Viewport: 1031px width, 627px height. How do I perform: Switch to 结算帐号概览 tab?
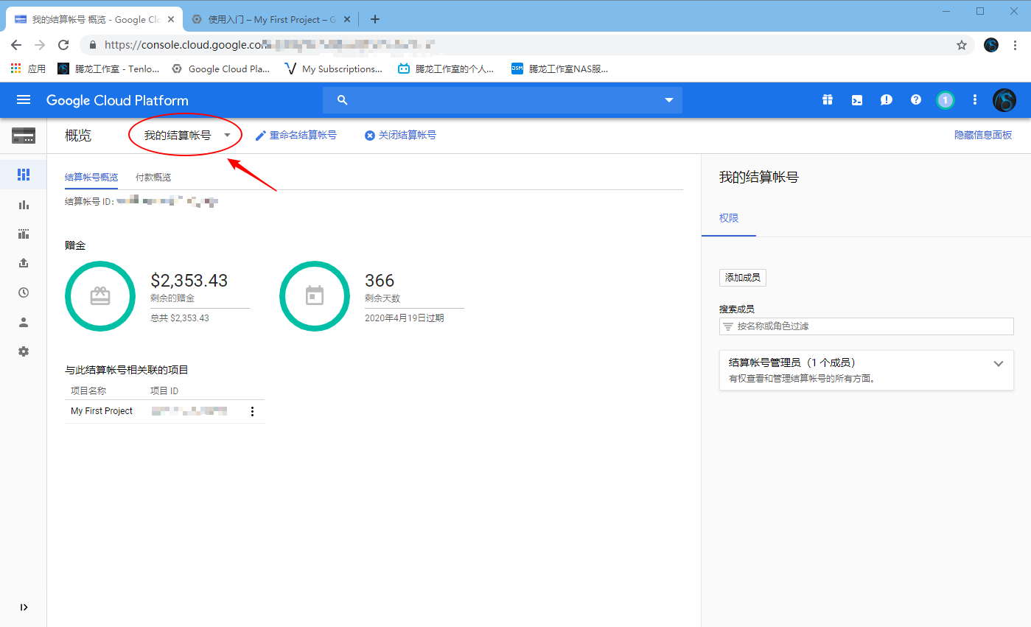pyautogui.click(x=91, y=177)
